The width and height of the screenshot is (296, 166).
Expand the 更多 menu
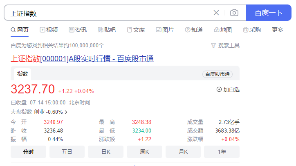click(x=278, y=30)
